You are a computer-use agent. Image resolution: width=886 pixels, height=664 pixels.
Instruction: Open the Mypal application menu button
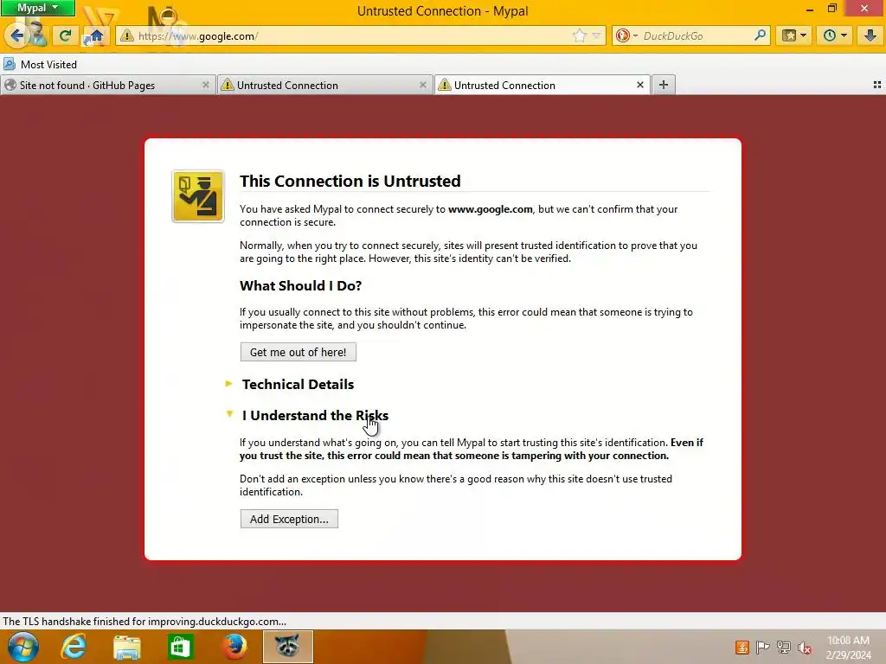click(x=37, y=8)
